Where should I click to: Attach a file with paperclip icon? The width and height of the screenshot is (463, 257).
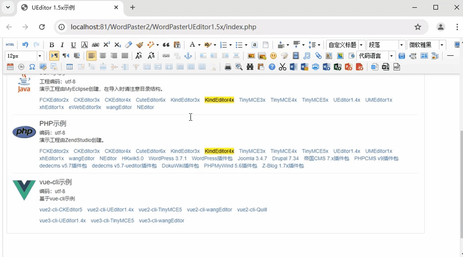click(x=318, y=56)
